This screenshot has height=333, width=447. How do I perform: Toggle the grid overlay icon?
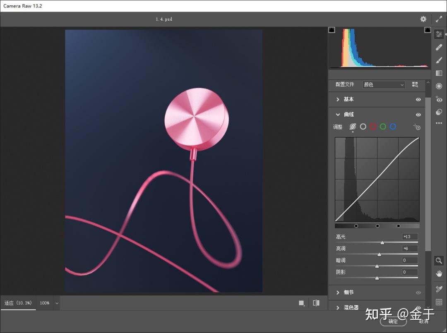pyautogui.click(x=439, y=302)
